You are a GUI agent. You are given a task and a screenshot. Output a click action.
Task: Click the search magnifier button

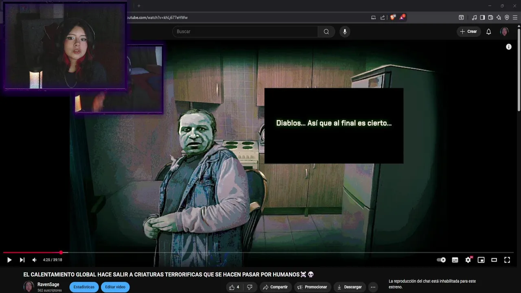pos(326,32)
